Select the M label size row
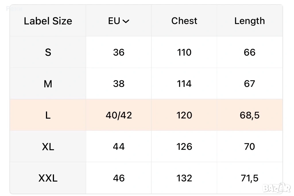294x196 pixels. 48,84
